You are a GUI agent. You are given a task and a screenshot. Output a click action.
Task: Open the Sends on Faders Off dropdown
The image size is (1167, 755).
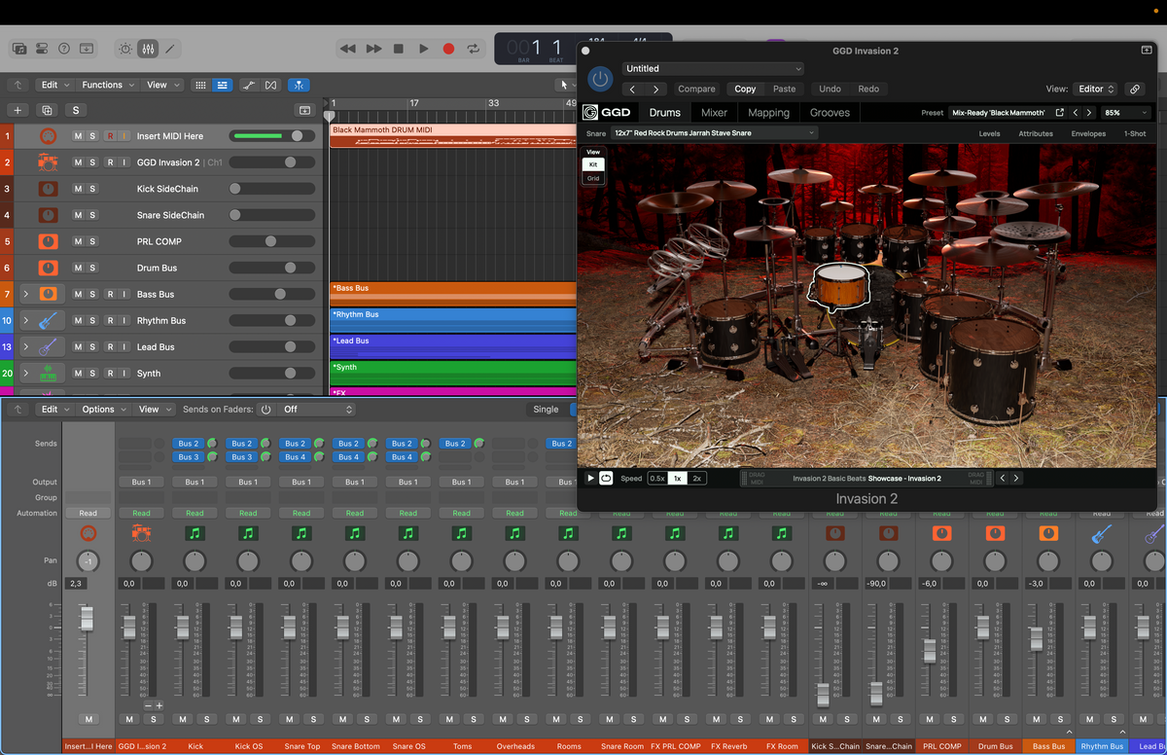[x=316, y=410]
